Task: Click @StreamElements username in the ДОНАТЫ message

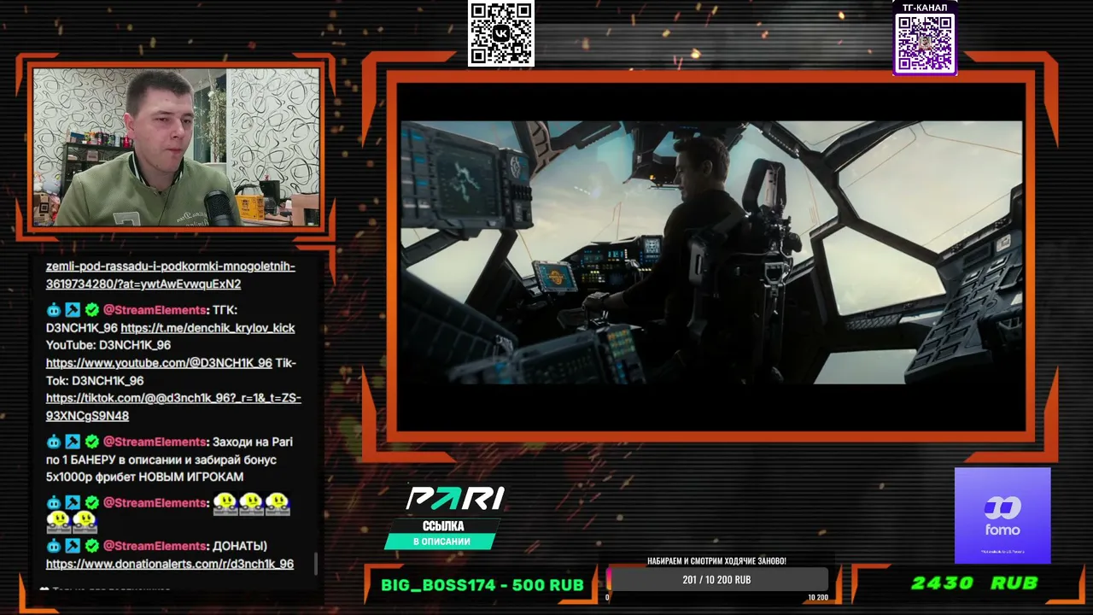Action: [155, 546]
